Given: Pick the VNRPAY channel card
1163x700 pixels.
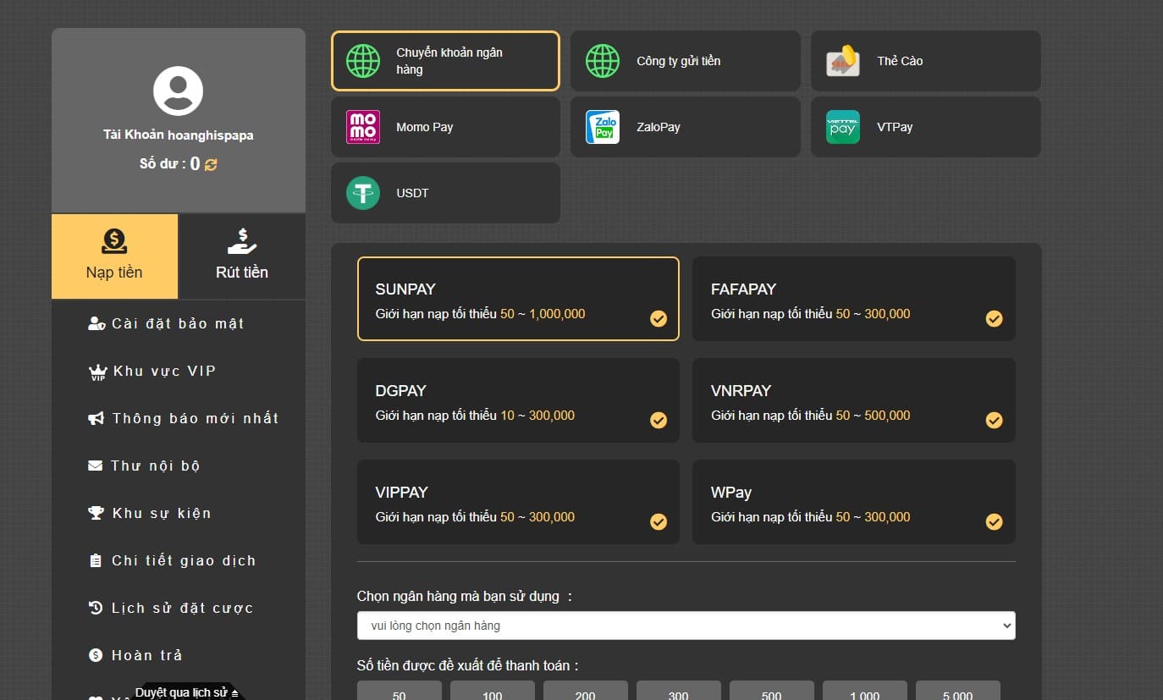Looking at the screenshot, I should [x=854, y=400].
